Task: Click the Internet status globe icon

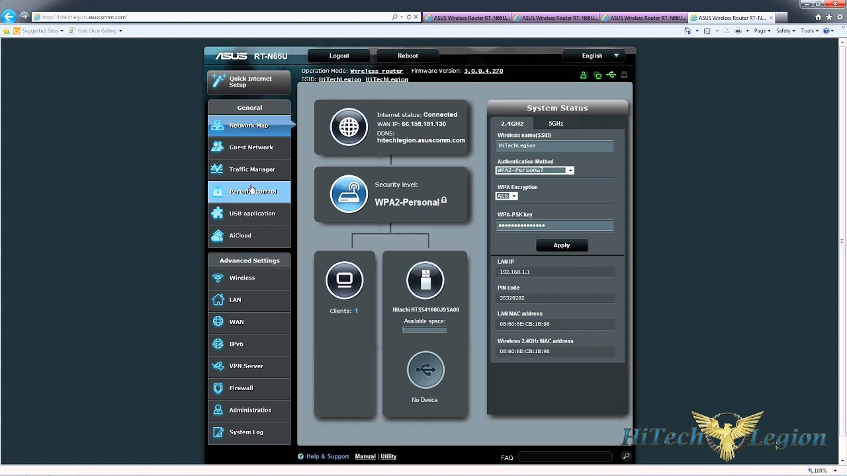Action: (349, 127)
